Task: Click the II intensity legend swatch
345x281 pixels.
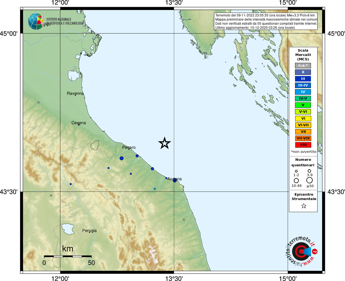Action: 303,72
